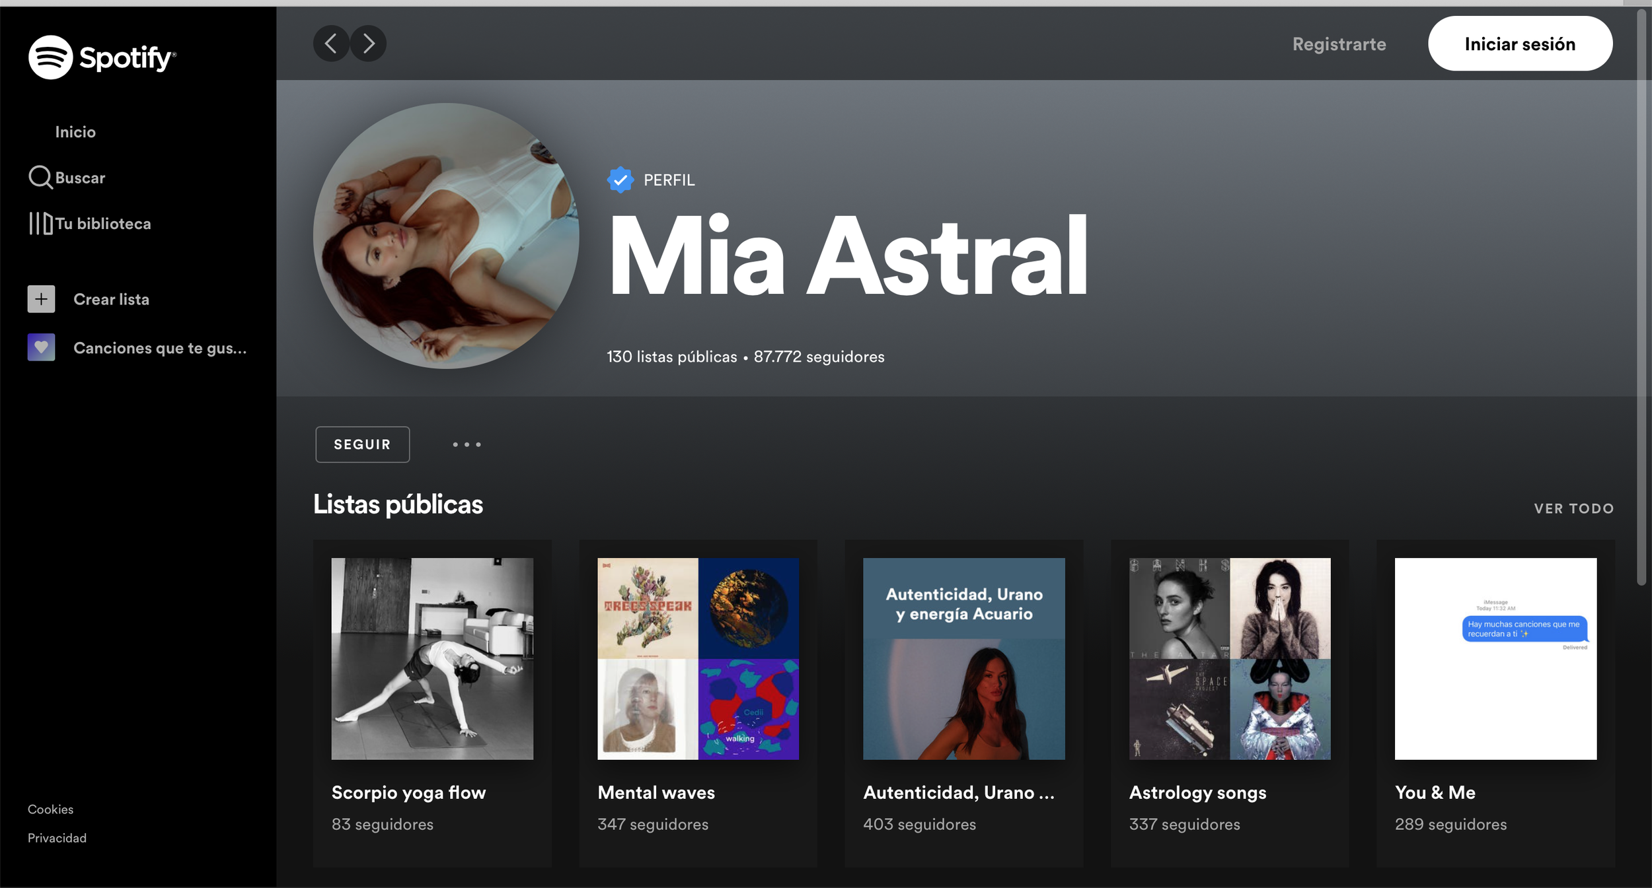The height and width of the screenshot is (888, 1652).
Task: Toggle following with the SEGUIR button
Action: click(362, 444)
